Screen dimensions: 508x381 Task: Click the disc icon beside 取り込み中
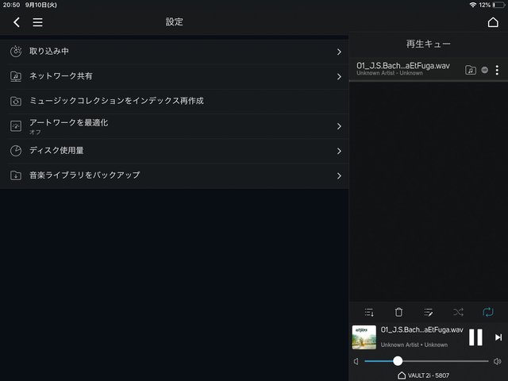tap(16, 51)
